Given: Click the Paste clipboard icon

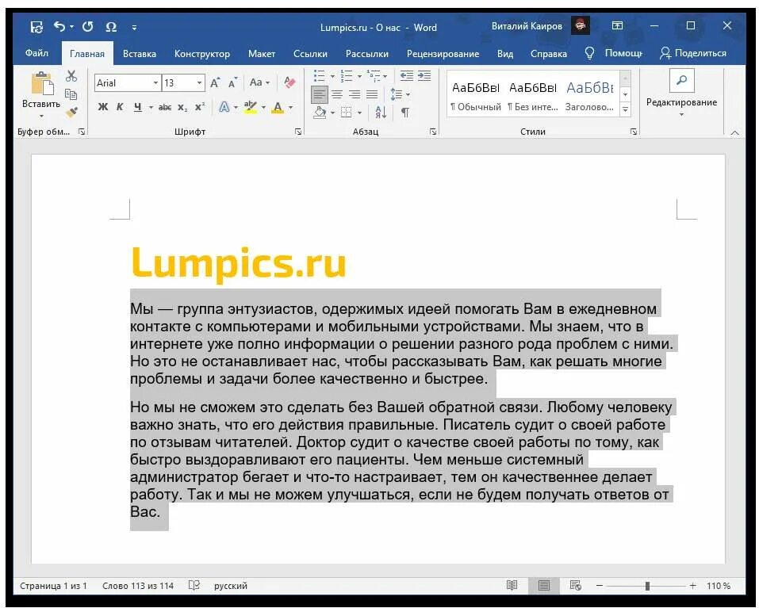Looking at the screenshot, I should pos(41,83).
